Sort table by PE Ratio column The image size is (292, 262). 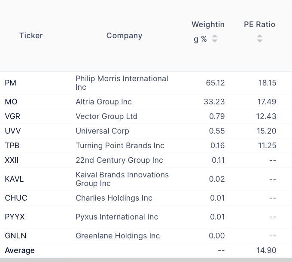click(260, 39)
